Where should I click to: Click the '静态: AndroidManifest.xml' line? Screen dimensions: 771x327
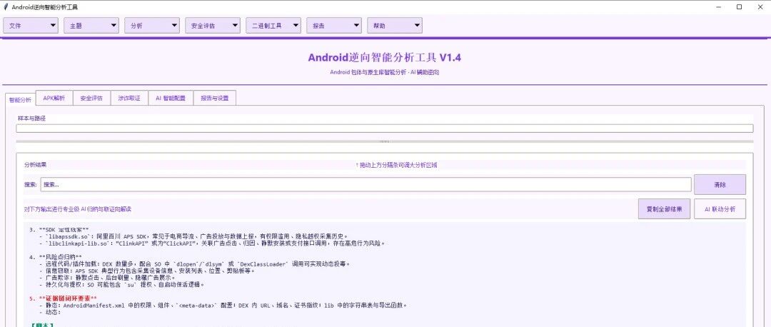pos(223,306)
